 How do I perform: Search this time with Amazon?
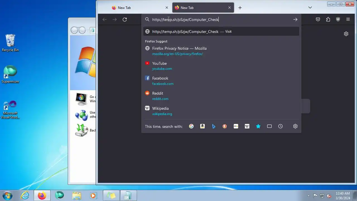[202, 126]
